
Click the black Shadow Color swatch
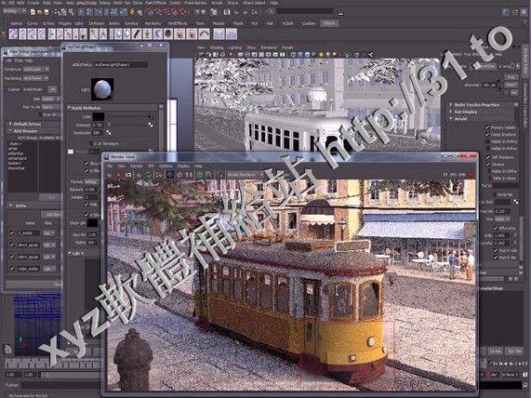coord(92,223)
